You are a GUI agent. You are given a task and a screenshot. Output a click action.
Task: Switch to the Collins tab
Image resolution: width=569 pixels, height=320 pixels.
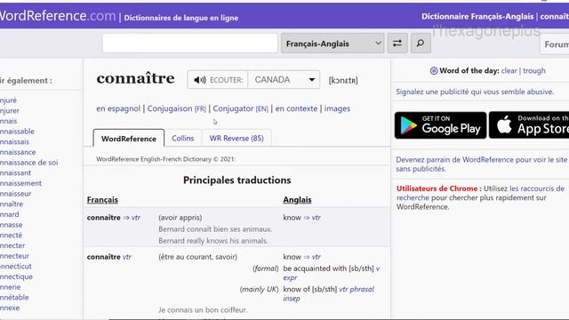(x=183, y=139)
